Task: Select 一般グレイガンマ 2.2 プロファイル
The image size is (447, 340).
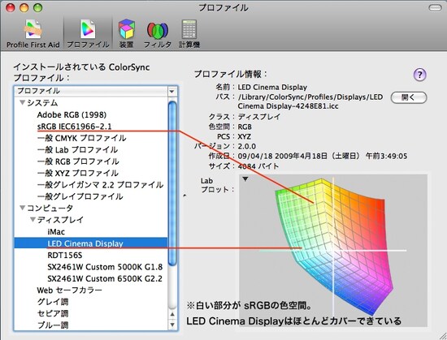Action: coord(100,185)
